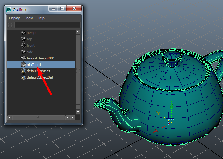Open the Help menu in Outliner

[41, 18]
